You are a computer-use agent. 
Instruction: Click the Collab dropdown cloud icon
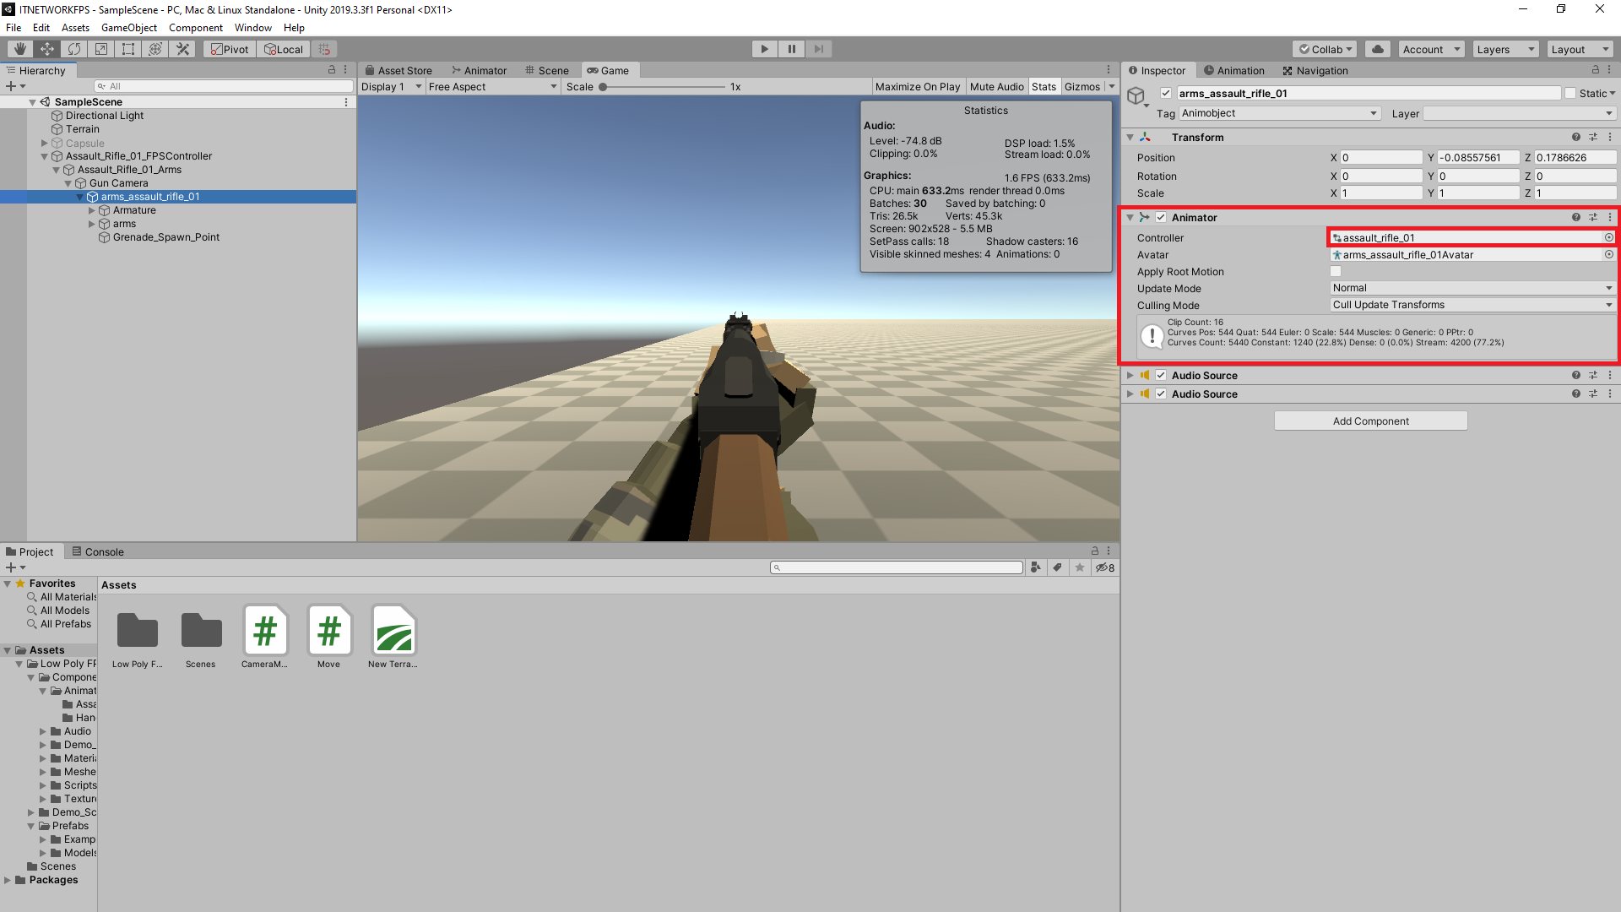1378,48
